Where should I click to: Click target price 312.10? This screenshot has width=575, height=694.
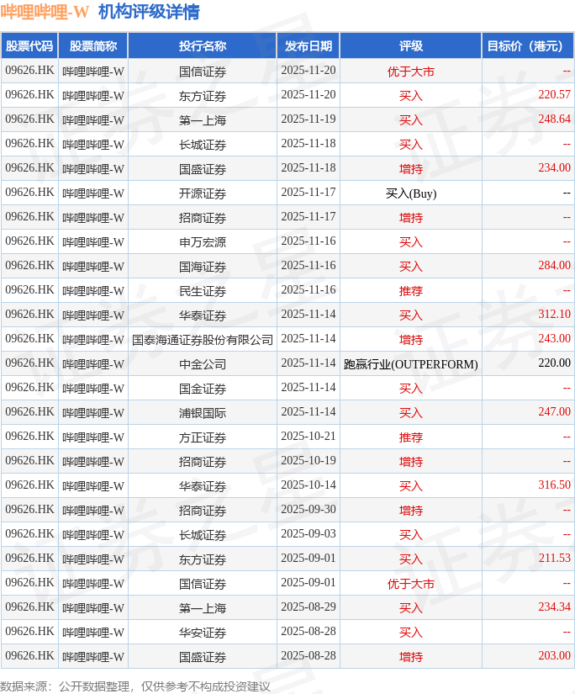click(x=554, y=315)
